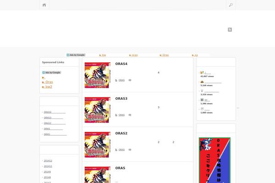The width and height of the screenshot is (275, 183).
Task: Open the bottom ORAS post cover thumbnail
Action: (98, 175)
